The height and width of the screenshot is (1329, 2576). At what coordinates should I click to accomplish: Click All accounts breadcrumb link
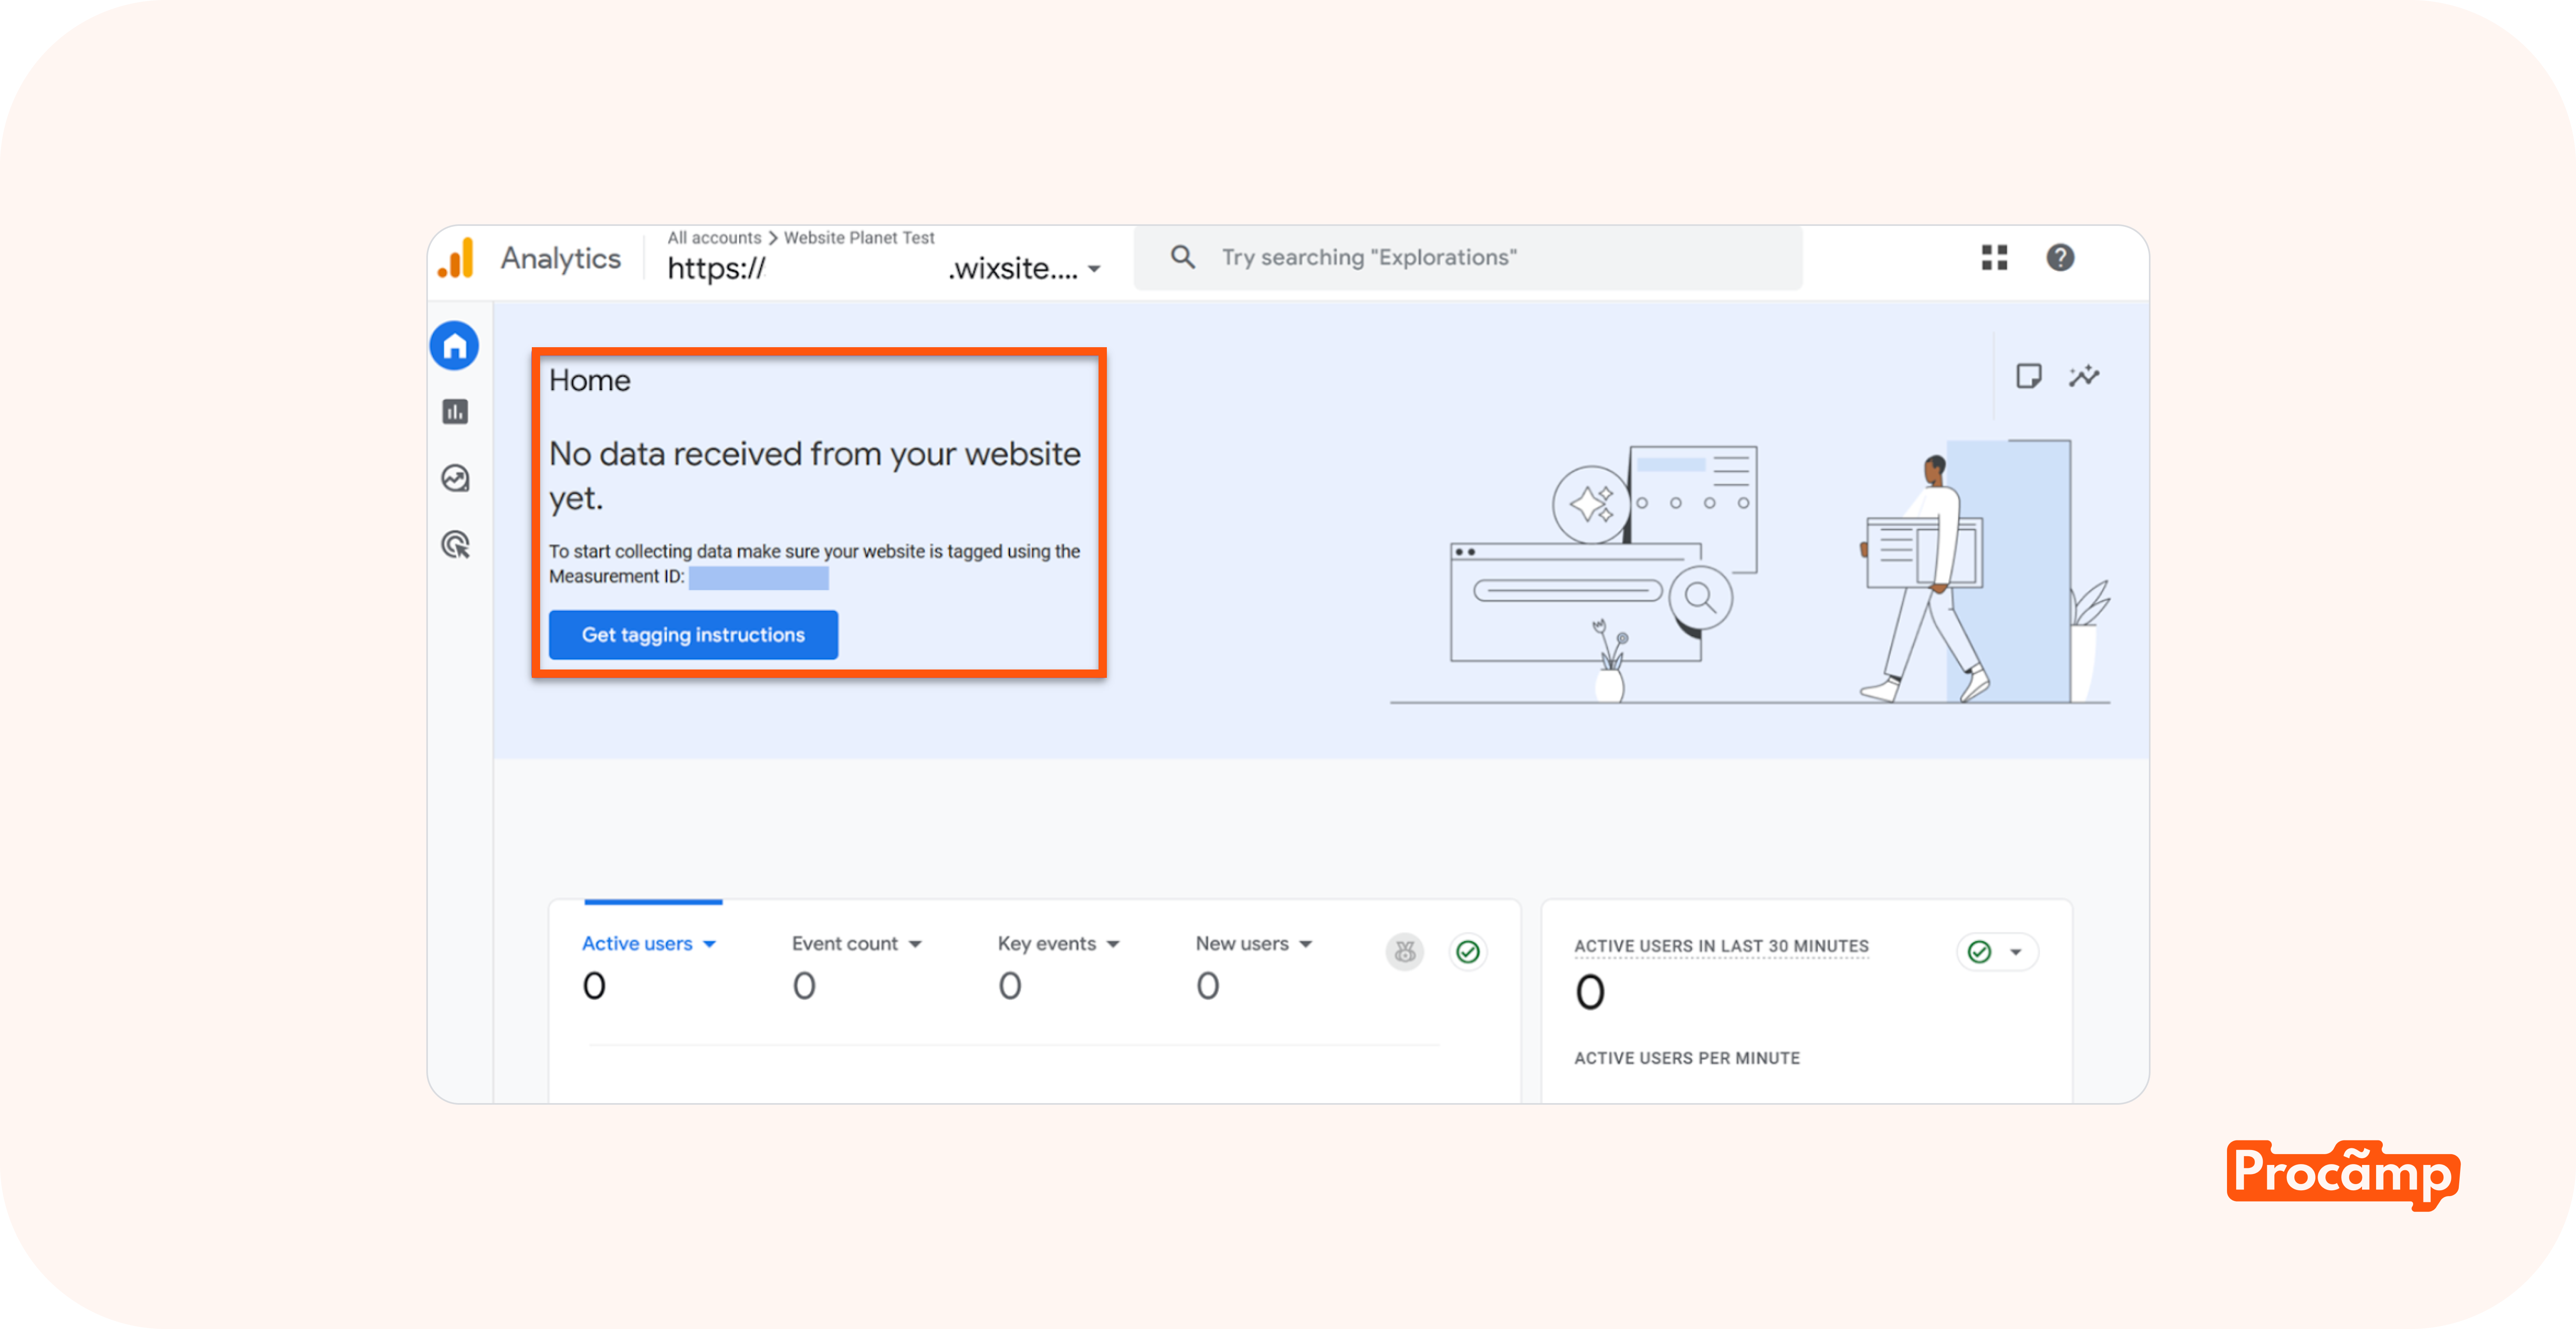pyautogui.click(x=714, y=238)
